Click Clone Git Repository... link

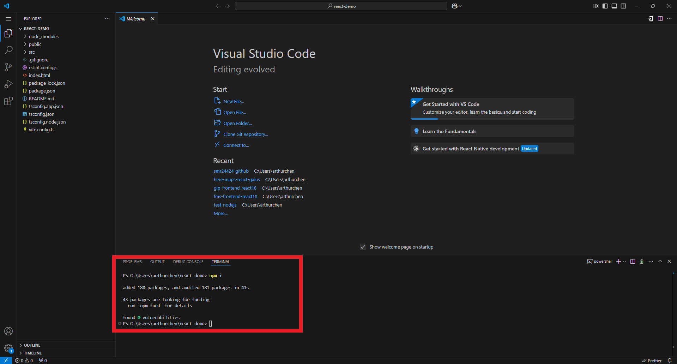(246, 134)
